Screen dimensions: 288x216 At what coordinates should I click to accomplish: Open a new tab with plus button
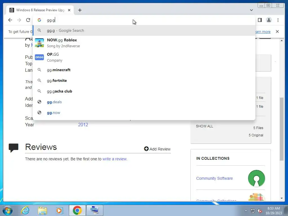[x=80, y=10]
